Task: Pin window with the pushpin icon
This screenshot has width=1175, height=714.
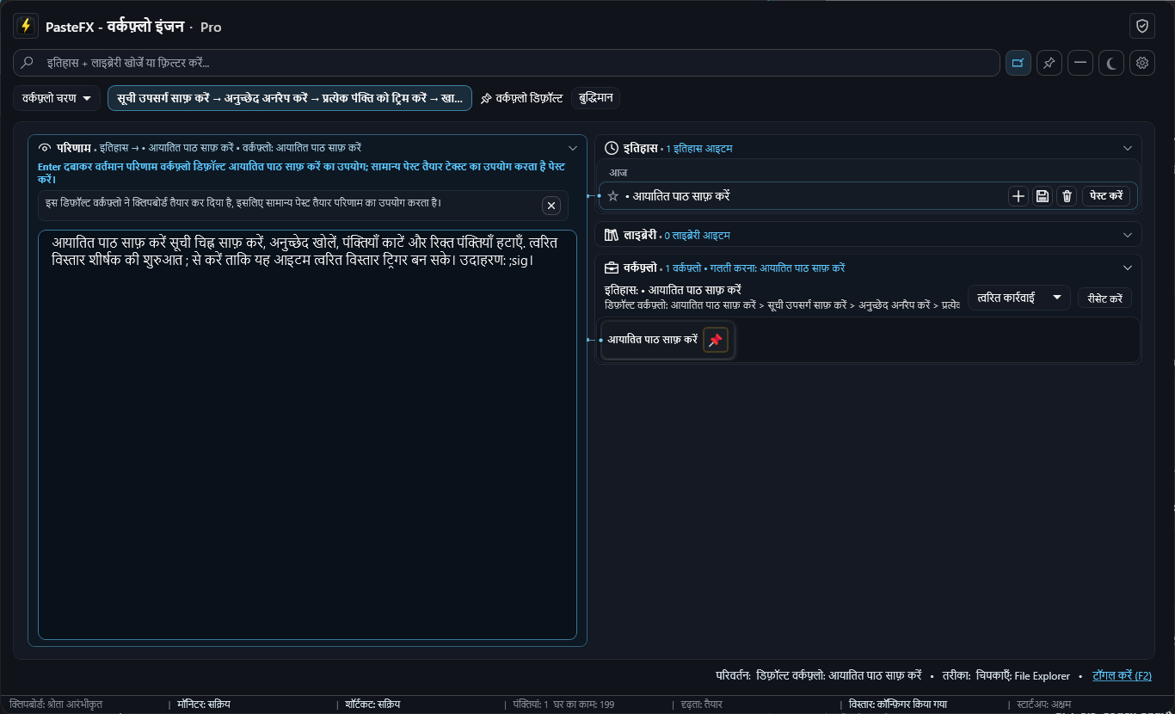Action: 1049,63
